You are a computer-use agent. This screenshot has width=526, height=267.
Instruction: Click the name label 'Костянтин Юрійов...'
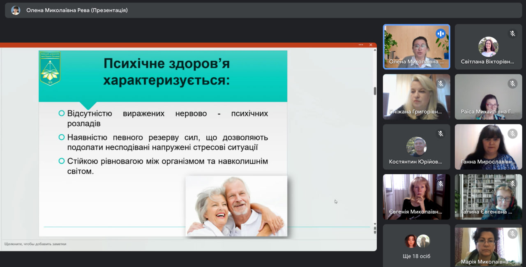tap(415, 162)
